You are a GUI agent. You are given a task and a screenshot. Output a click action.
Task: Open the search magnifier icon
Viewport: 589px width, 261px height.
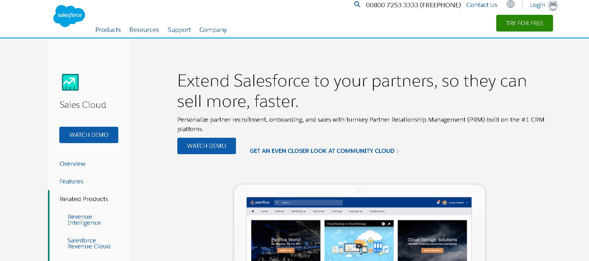(x=357, y=4)
